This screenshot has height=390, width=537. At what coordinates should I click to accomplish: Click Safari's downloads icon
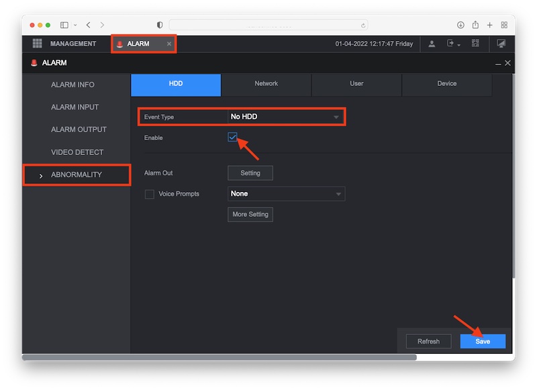(x=460, y=25)
